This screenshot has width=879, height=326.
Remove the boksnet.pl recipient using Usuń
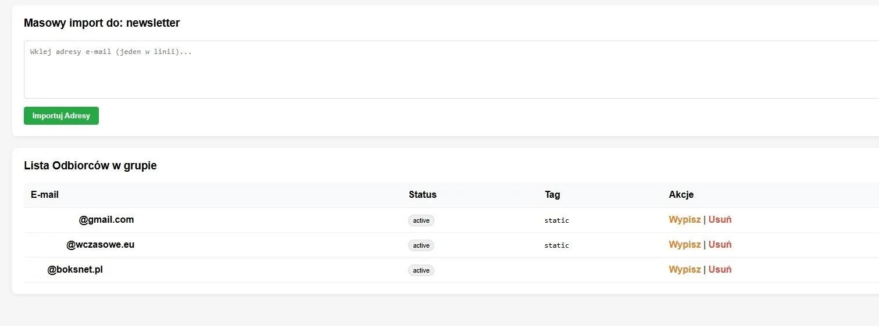click(720, 270)
